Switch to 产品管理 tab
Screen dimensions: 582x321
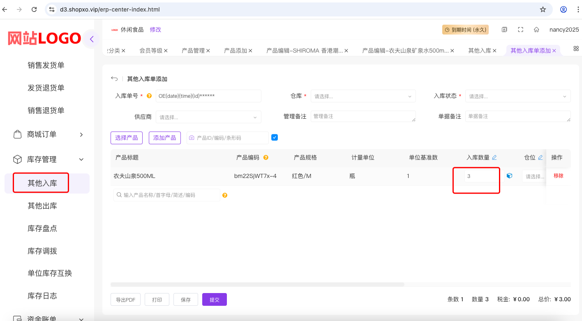click(193, 51)
